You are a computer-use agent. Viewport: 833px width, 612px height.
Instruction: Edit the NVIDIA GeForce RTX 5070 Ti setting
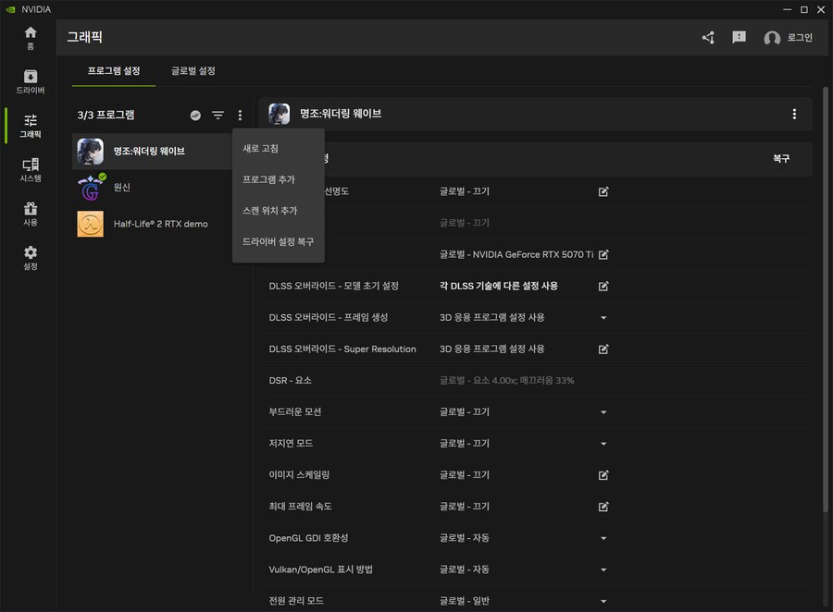[603, 255]
